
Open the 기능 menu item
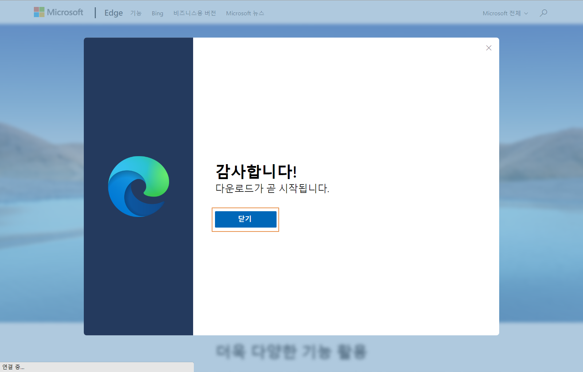136,13
